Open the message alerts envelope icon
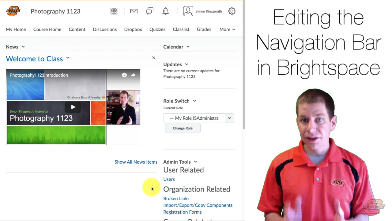 click(x=134, y=11)
